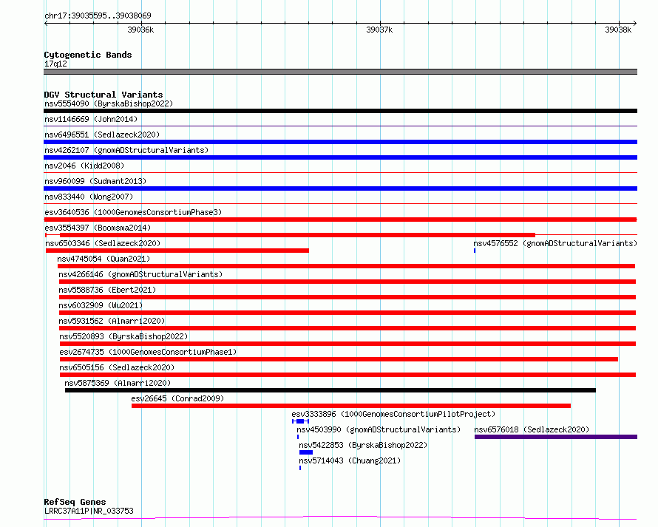Open variant nsv5520893 (ByrskaBishop2022) label
The width and height of the screenshot is (658, 527).
click(123, 336)
